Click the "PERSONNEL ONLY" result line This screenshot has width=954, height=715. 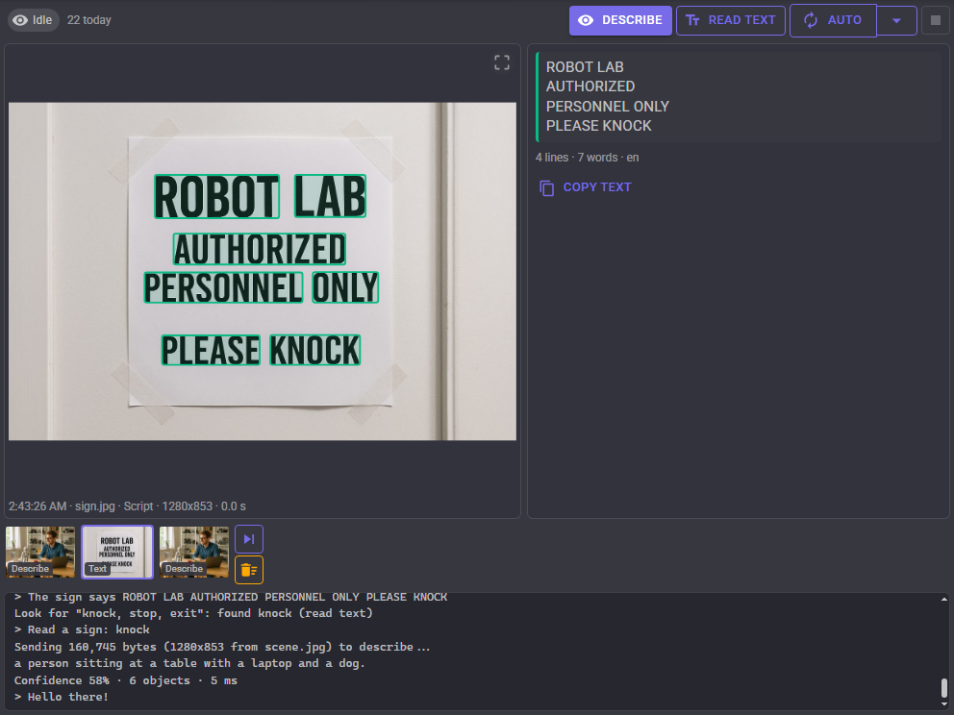(607, 107)
